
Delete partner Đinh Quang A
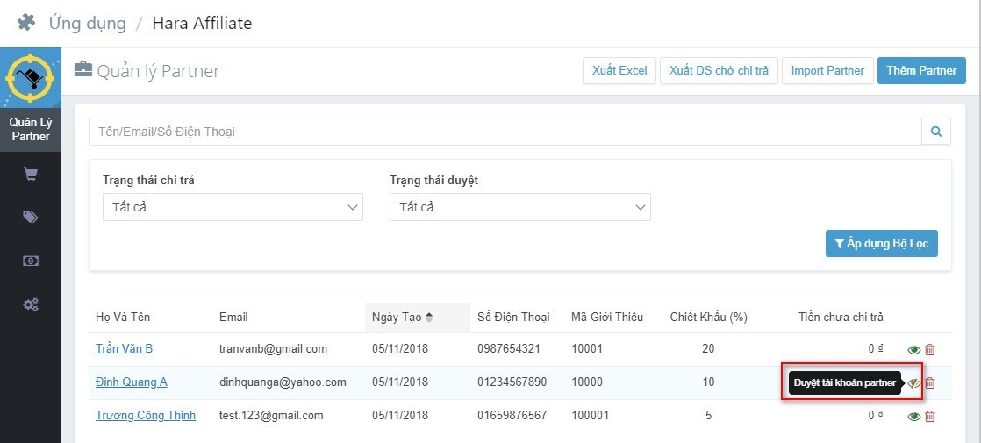click(x=930, y=382)
